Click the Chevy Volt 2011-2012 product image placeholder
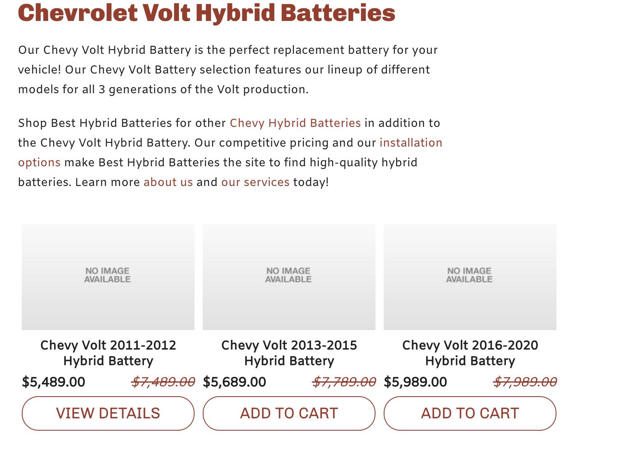Image resolution: width=621 pixels, height=459 pixels. pos(108,277)
